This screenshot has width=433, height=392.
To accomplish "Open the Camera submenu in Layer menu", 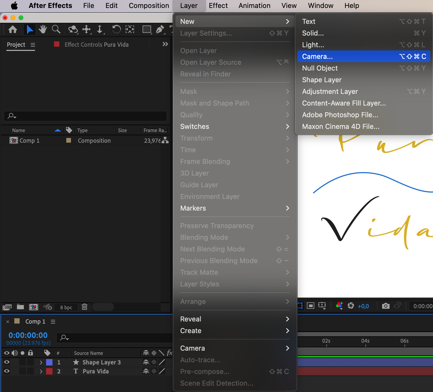I will (235, 348).
